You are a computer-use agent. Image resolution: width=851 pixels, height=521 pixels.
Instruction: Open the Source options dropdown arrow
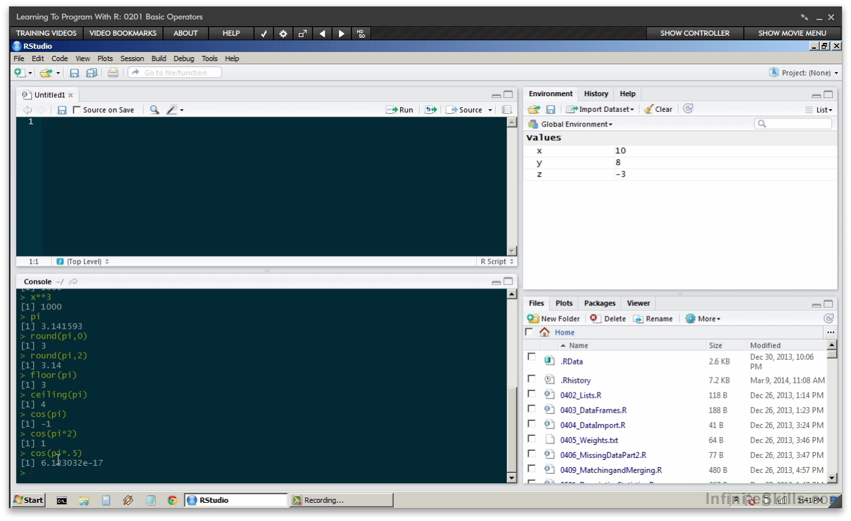coord(490,110)
